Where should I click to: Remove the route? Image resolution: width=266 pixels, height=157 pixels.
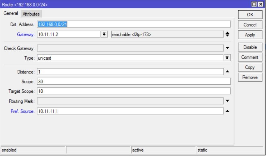(x=250, y=77)
